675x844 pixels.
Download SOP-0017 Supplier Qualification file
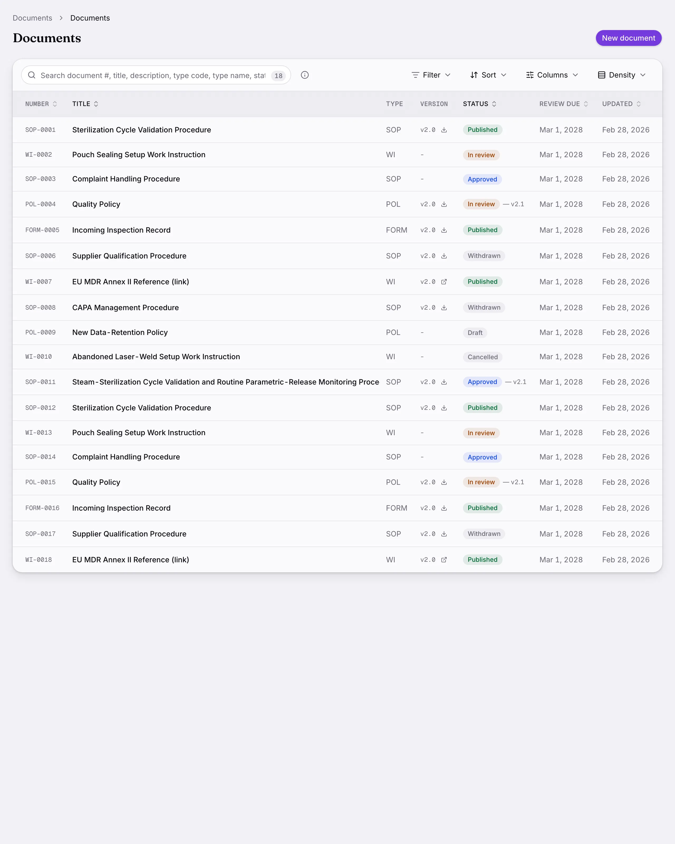(444, 534)
